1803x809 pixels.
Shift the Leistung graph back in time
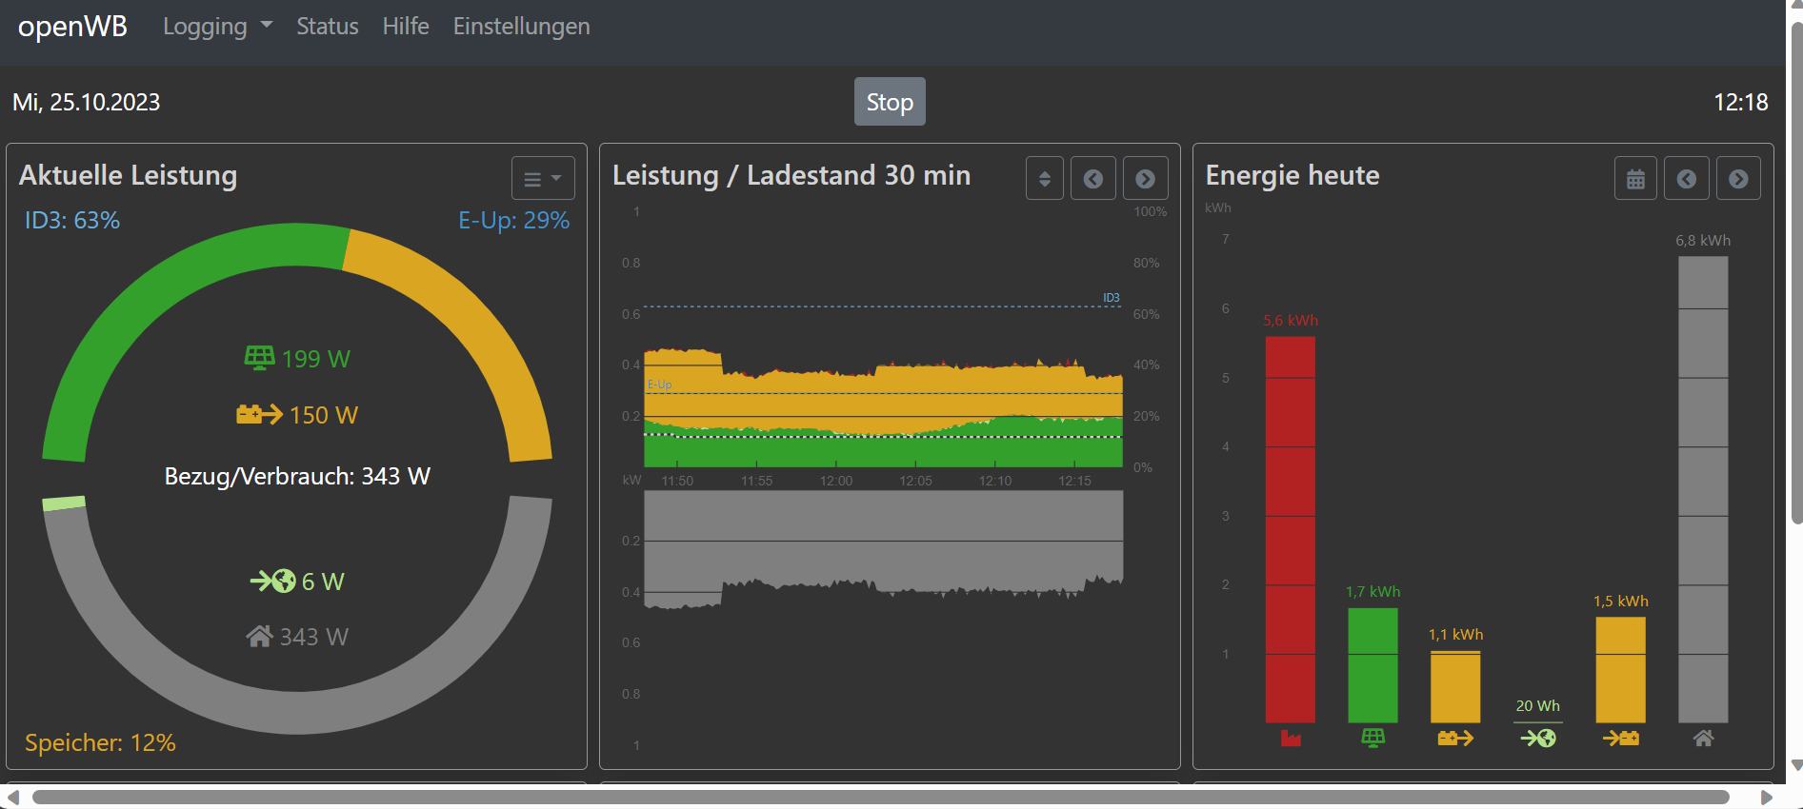1092,179
